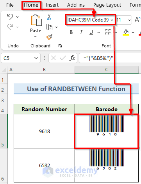Open the Borders style dropdown arrow
141x184 pixels.
pyautogui.click(x=116, y=32)
